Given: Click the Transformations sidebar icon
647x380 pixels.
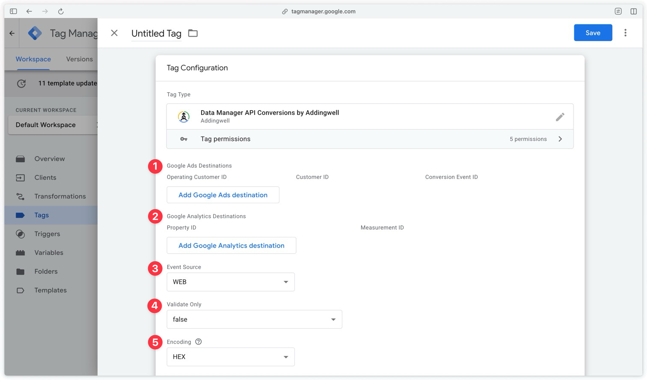Looking at the screenshot, I should click(20, 196).
